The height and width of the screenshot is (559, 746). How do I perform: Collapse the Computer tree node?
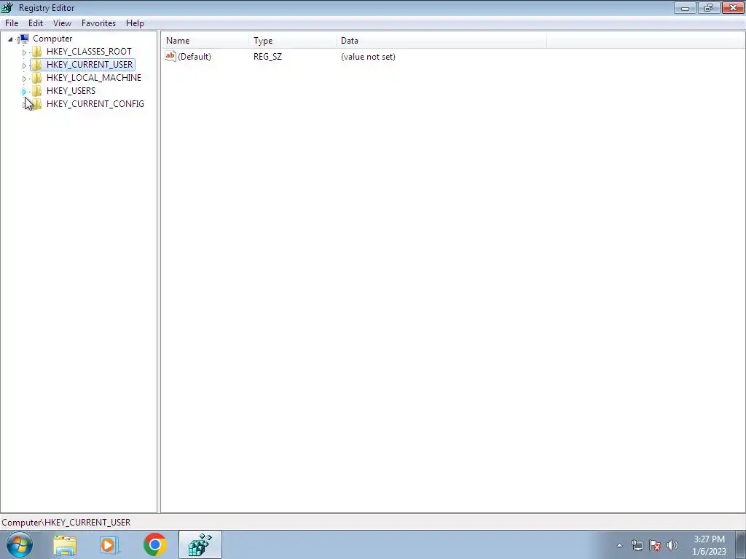10,39
